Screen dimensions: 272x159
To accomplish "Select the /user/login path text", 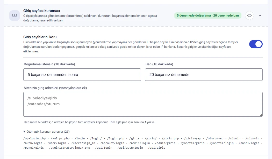I will tap(57, 143).
